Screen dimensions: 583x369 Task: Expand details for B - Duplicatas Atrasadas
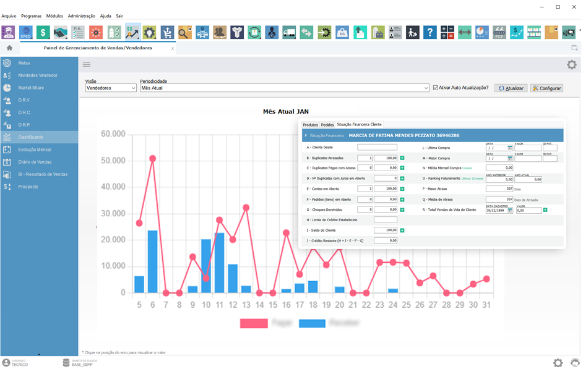402,158
